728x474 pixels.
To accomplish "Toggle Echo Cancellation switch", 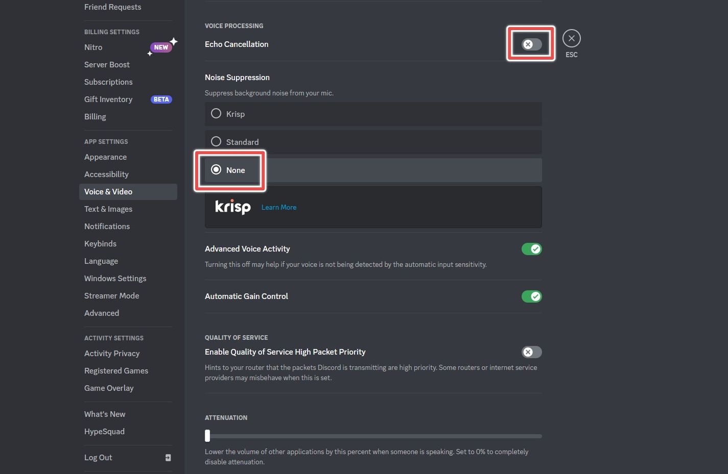I will (x=531, y=44).
